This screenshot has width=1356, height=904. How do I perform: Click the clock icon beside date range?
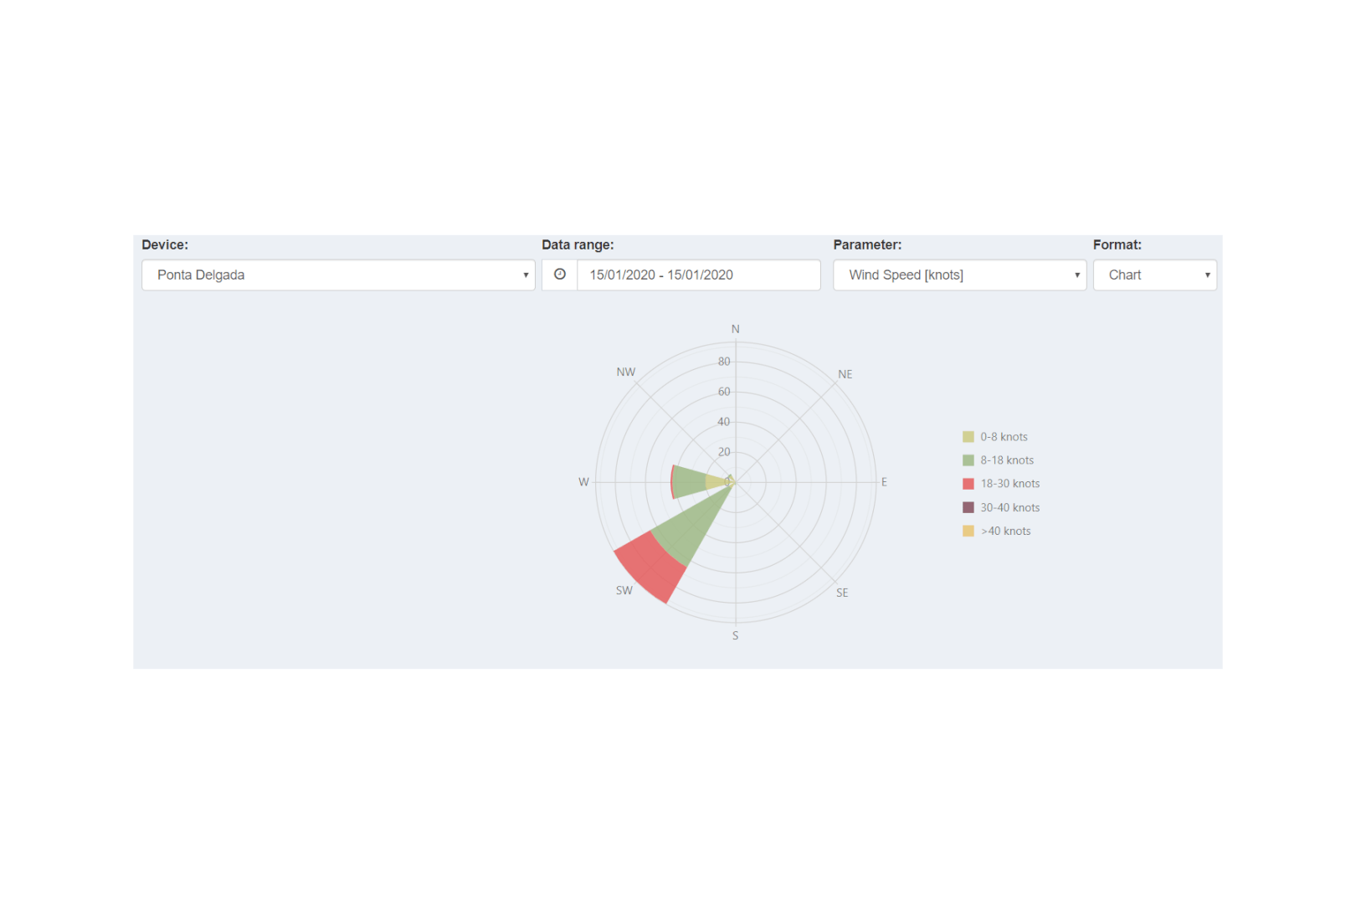[x=559, y=275]
